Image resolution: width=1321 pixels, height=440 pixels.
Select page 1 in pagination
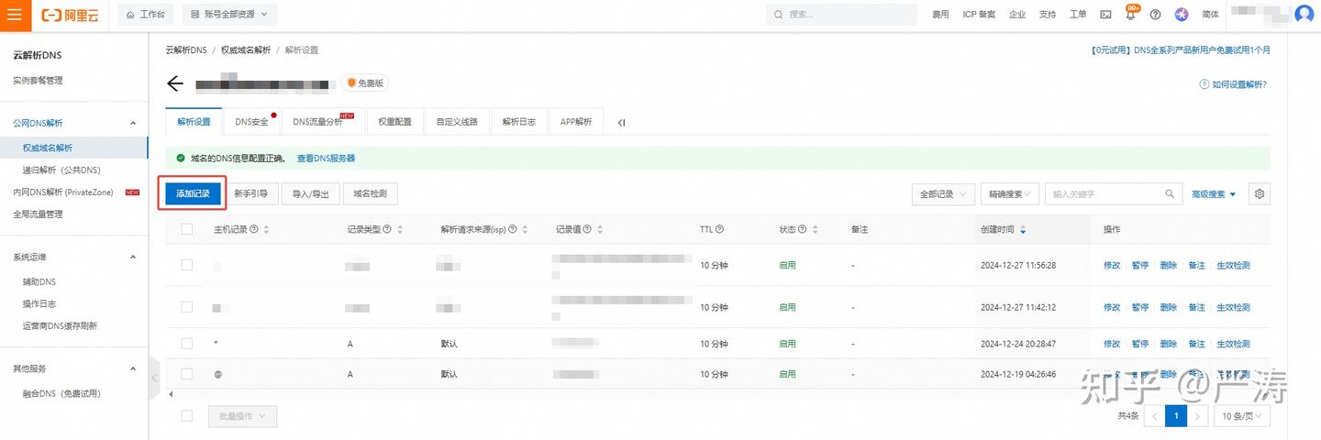coord(1175,416)
